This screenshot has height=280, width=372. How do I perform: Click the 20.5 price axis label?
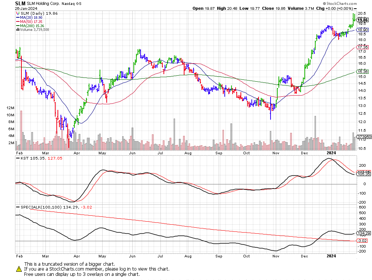pos(362,13)
